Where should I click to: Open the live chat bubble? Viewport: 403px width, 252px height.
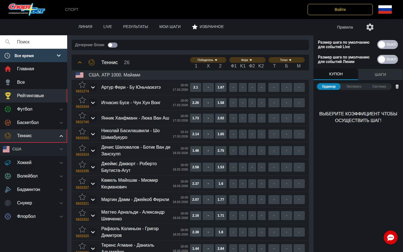pos(390,237)
